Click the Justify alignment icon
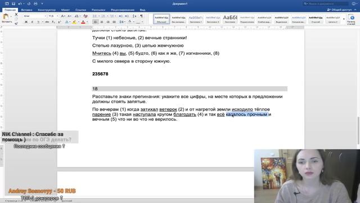Image resolution: width=360 pixels, height=203 pixels. tap(114, 22)
